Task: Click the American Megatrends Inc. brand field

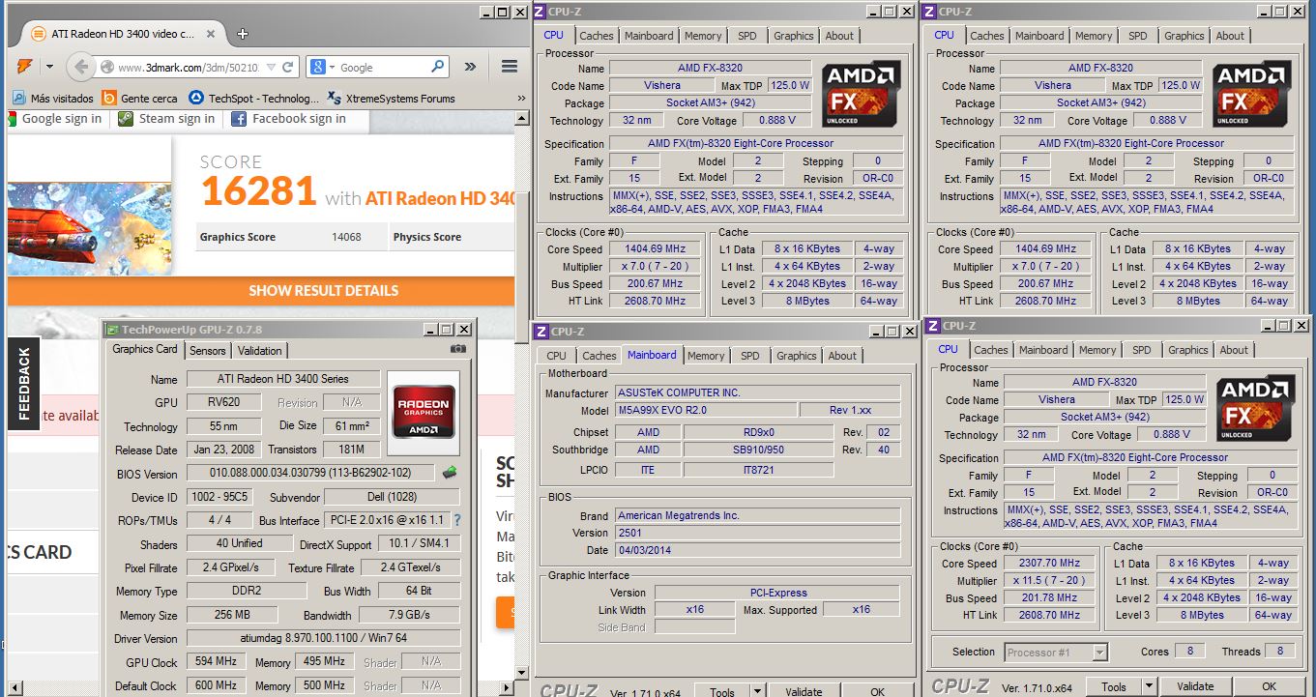Action: tap(757, 515)
